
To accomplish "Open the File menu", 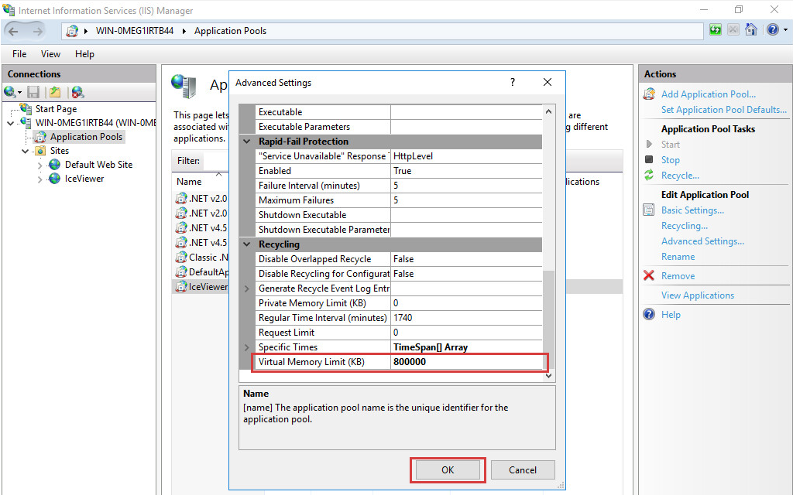I will point(19,54).
